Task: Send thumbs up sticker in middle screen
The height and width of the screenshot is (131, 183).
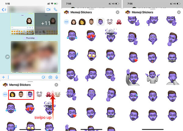Action: pos(72,75)
